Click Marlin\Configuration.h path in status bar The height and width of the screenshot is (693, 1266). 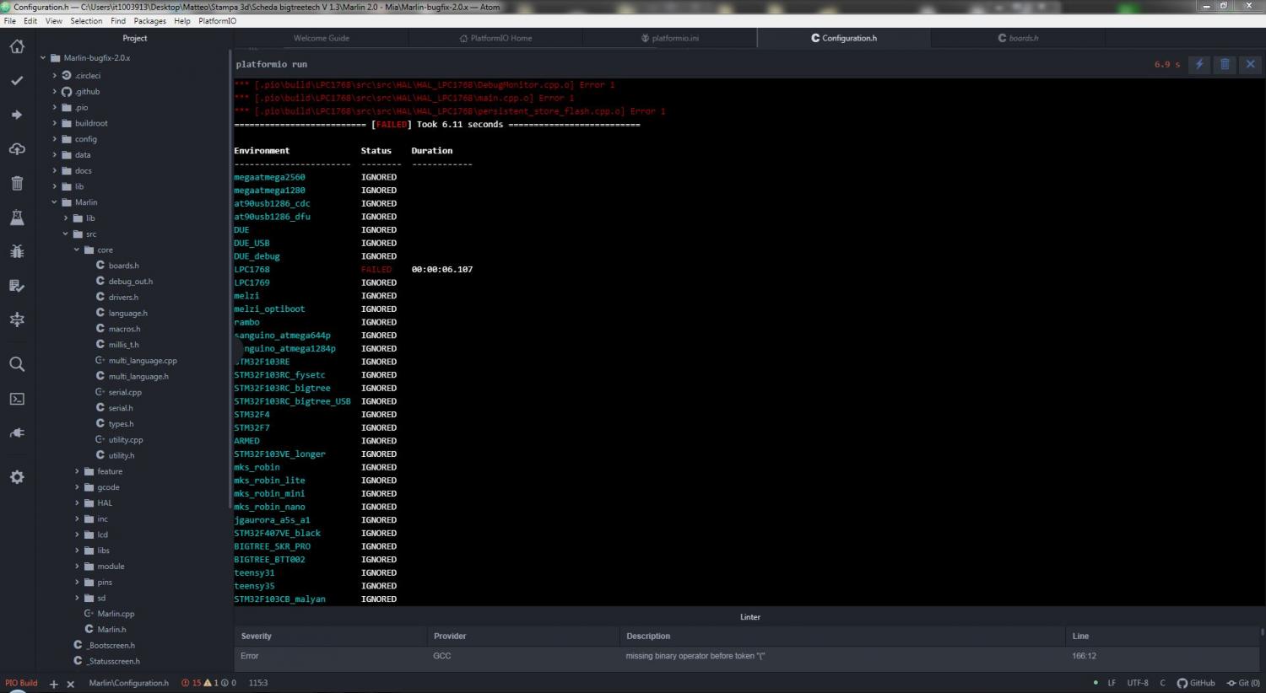pyautogui.click(x=128, y=683)
